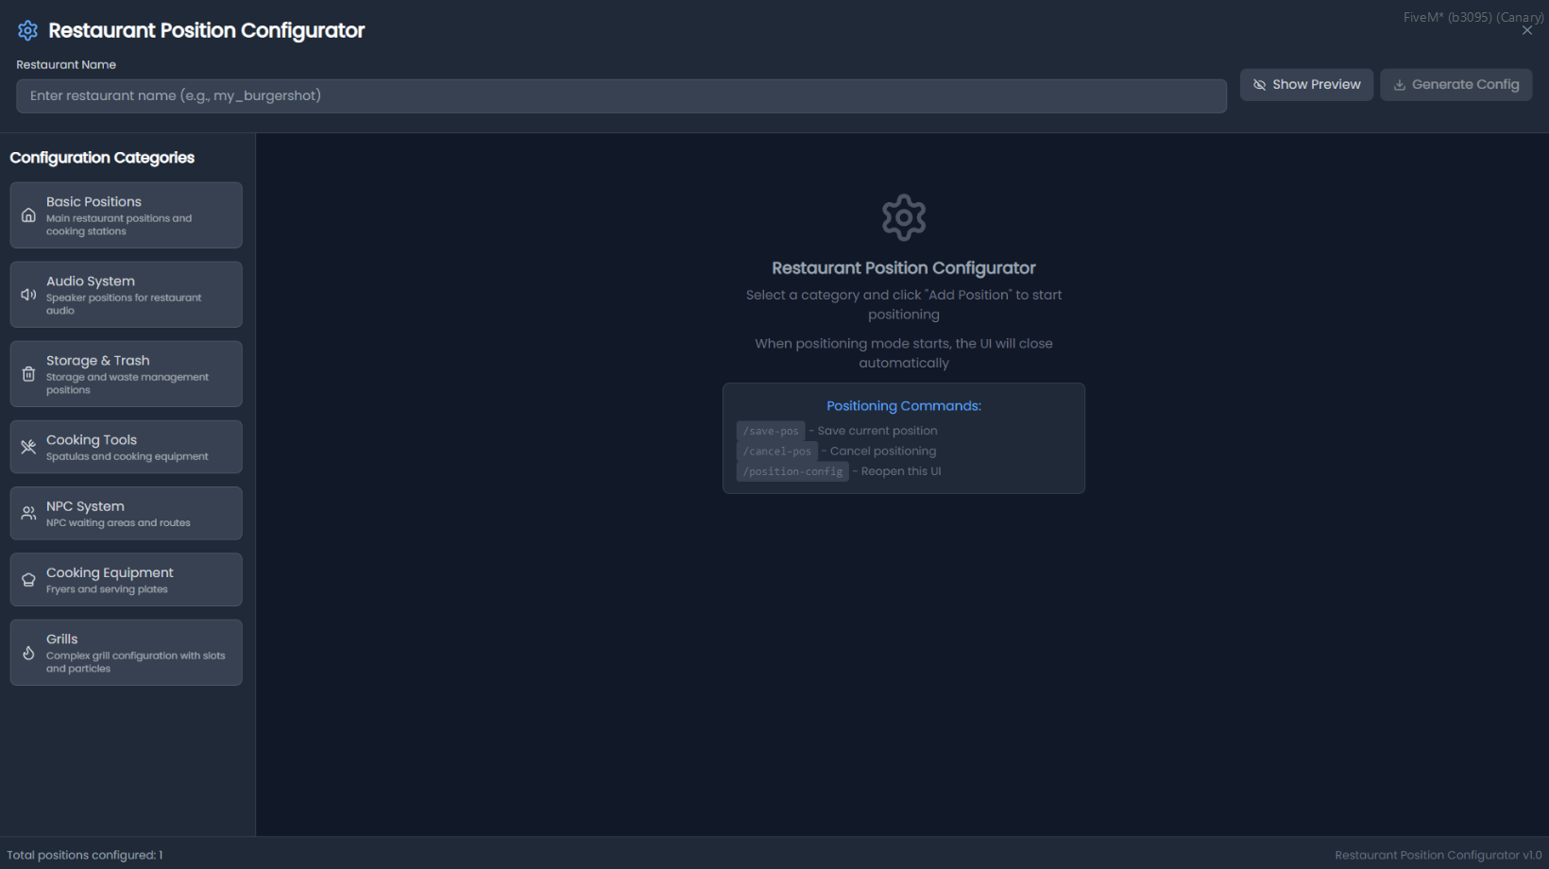Click the large gear icon in center panel
1549x869 pixels.
point(903,217)
